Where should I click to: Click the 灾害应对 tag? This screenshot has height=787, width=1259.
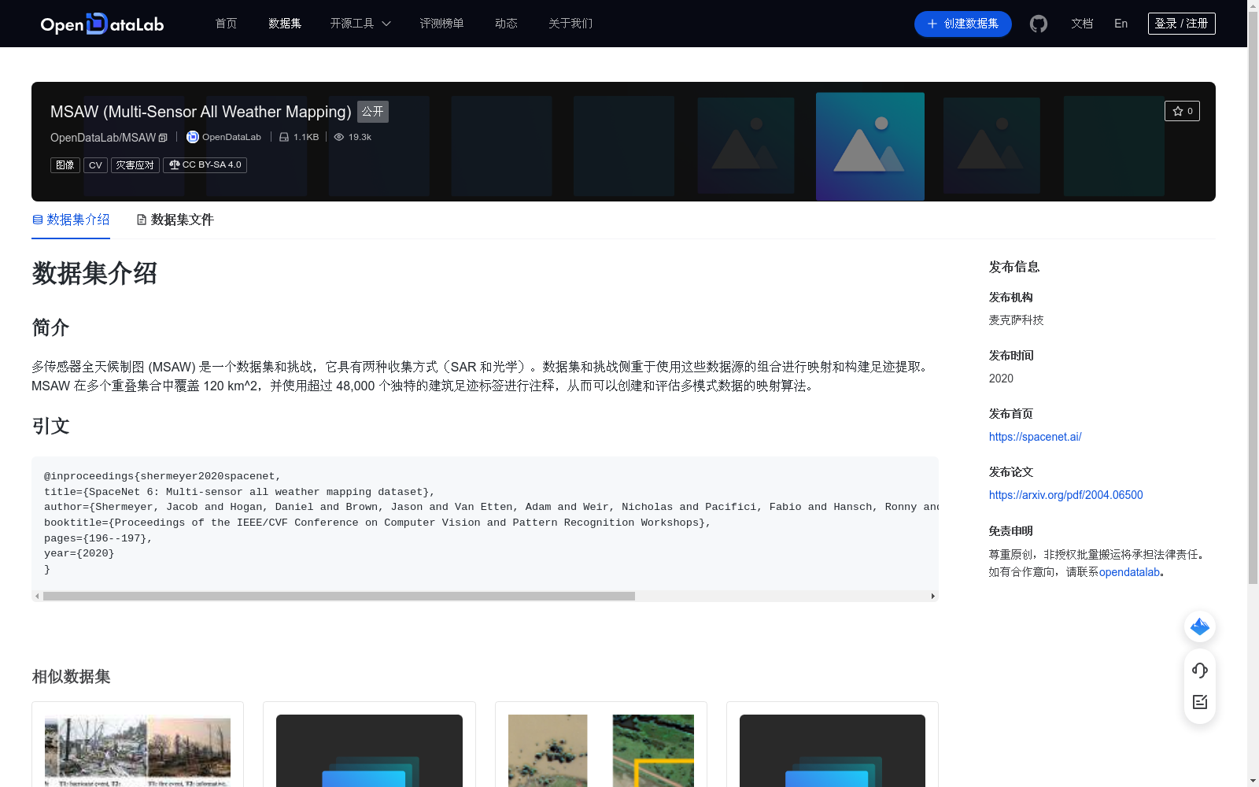click(x=135, y=165)
